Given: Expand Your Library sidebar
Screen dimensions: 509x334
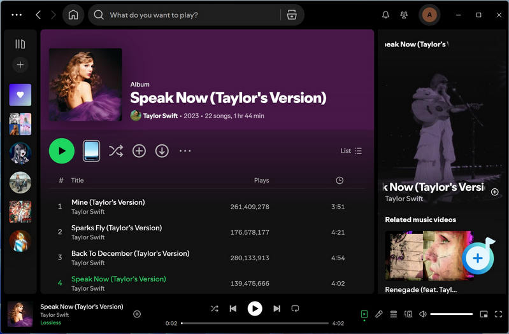Looking at the screenshot, I should click(x=20, y=44).
